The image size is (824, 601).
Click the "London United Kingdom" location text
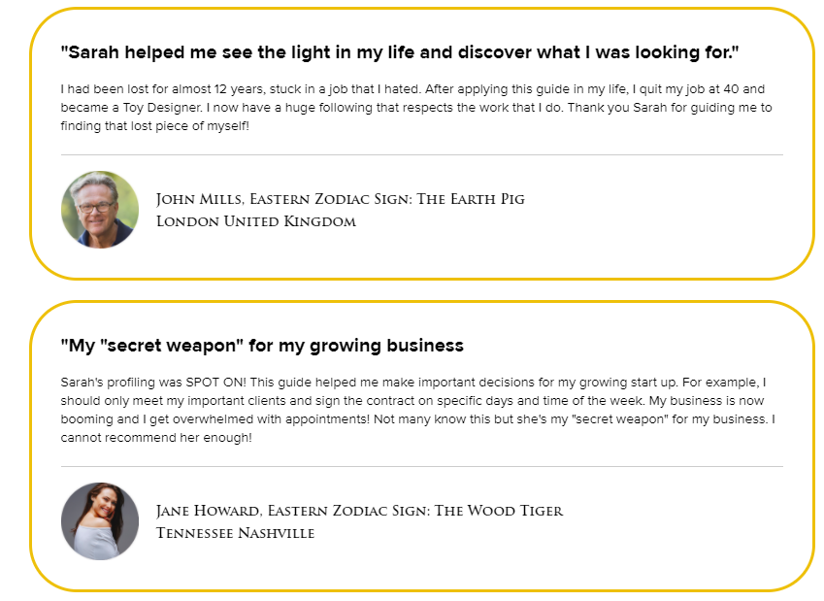point(256,221)
